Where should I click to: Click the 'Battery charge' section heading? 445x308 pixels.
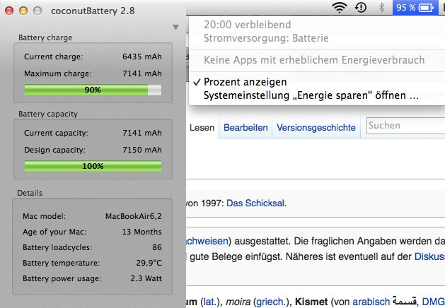(45, 37)
